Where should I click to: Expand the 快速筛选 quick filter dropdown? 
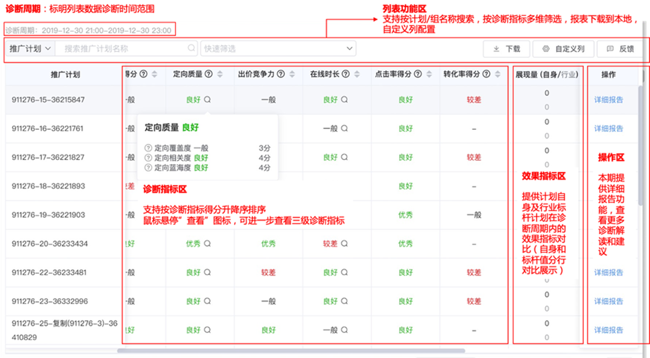pyautogui.click(x=278, y=48)
